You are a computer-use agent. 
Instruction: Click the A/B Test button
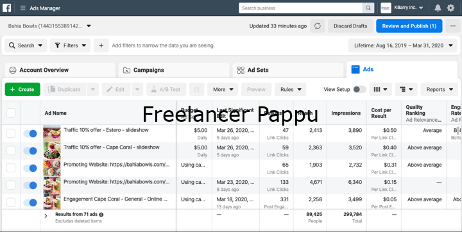pos(166,89)
